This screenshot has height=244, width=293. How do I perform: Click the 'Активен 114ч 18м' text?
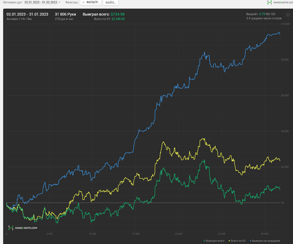(x=19, y=19)
